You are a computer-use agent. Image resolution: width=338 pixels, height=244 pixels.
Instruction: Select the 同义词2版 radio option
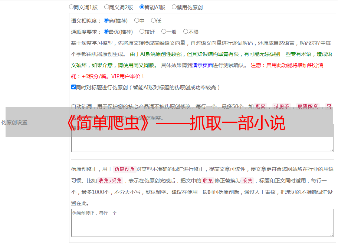pos(106,7)
